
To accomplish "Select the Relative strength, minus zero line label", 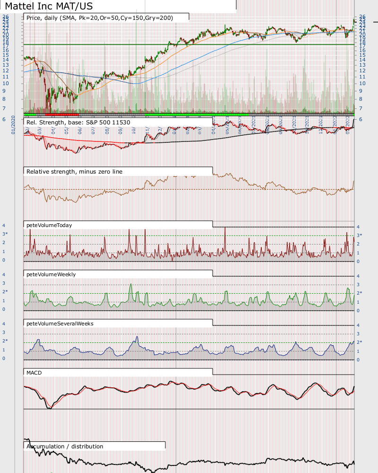I will point(75,172).
